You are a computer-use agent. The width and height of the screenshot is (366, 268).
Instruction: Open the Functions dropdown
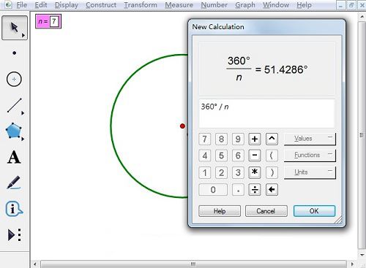point(310,156)
